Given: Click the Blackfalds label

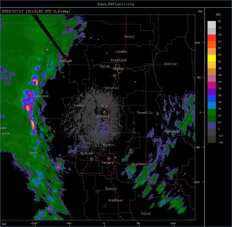Looking at the screenshot, I should [119, 60].
